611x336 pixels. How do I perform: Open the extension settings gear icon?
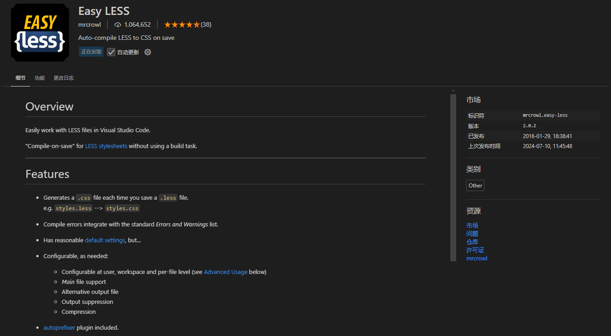(148, 52)
